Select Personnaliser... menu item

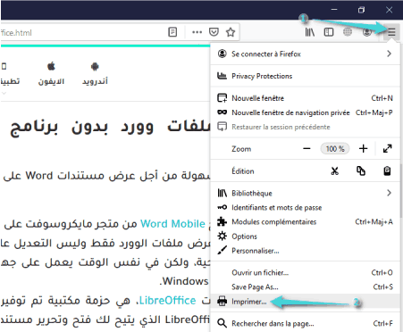click(305, 251)
